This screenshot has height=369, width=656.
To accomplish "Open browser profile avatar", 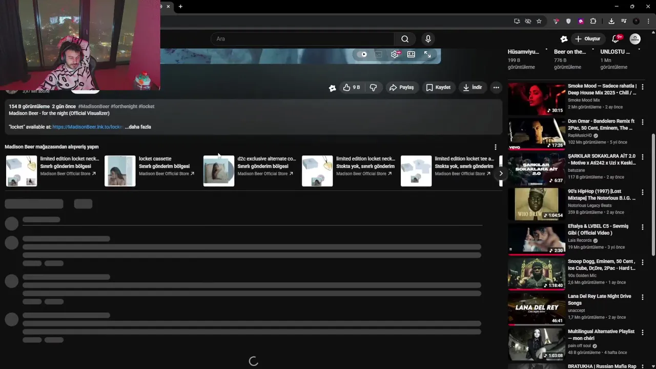I will 636,21.
